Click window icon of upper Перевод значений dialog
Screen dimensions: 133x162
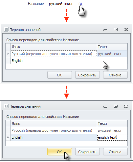6,29
